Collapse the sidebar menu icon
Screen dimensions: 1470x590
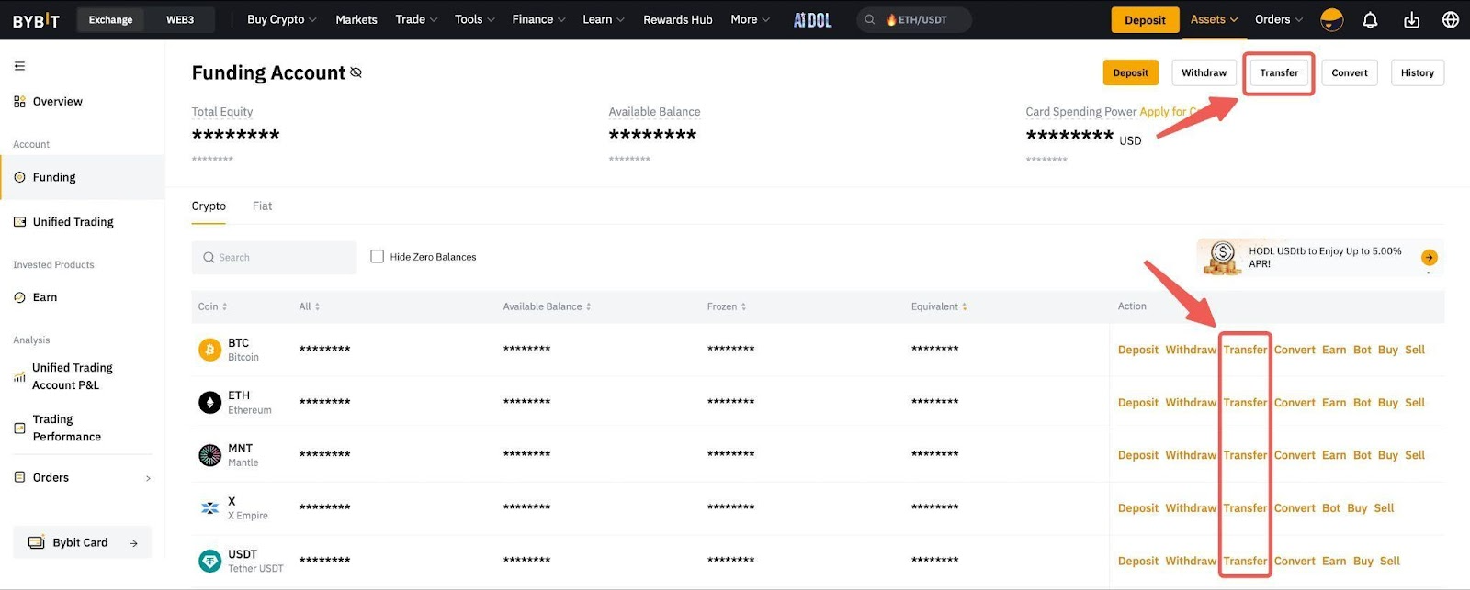pos(19,66)
